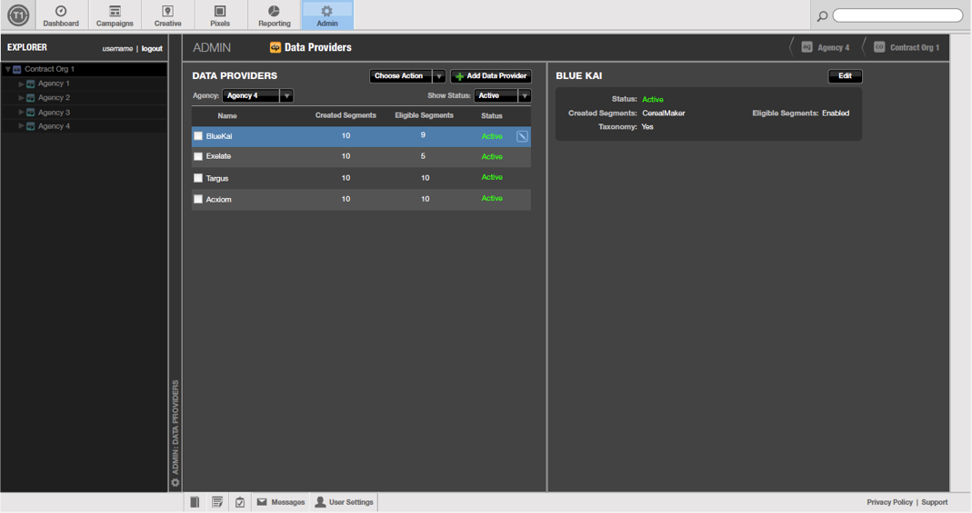Viewport: 972px width, 513px height.
Task: Click the first book icon in the bottom bar
Action: pos(195,502)
